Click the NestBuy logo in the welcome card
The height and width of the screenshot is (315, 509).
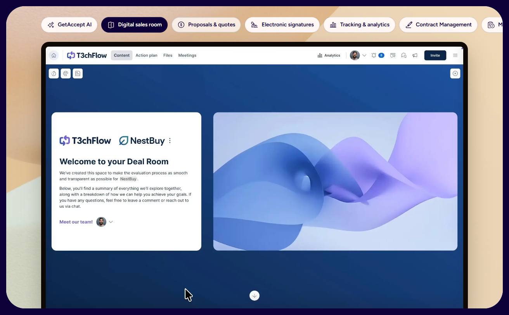142,141
